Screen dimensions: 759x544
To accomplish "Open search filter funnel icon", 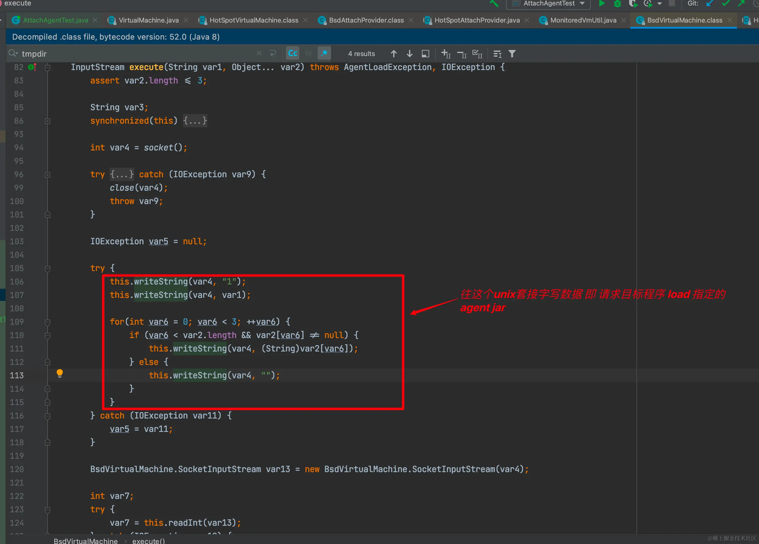I will coord(512,54).
